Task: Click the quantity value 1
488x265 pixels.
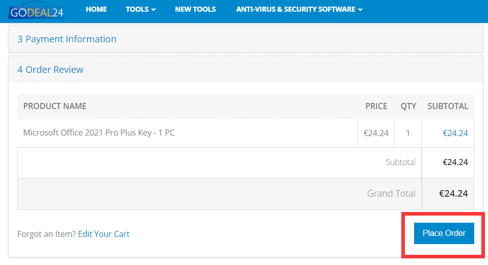Action: pos(408,134)
